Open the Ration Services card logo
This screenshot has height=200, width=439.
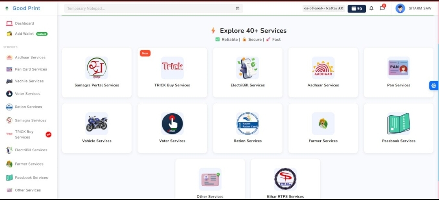(x=248, y=123)
